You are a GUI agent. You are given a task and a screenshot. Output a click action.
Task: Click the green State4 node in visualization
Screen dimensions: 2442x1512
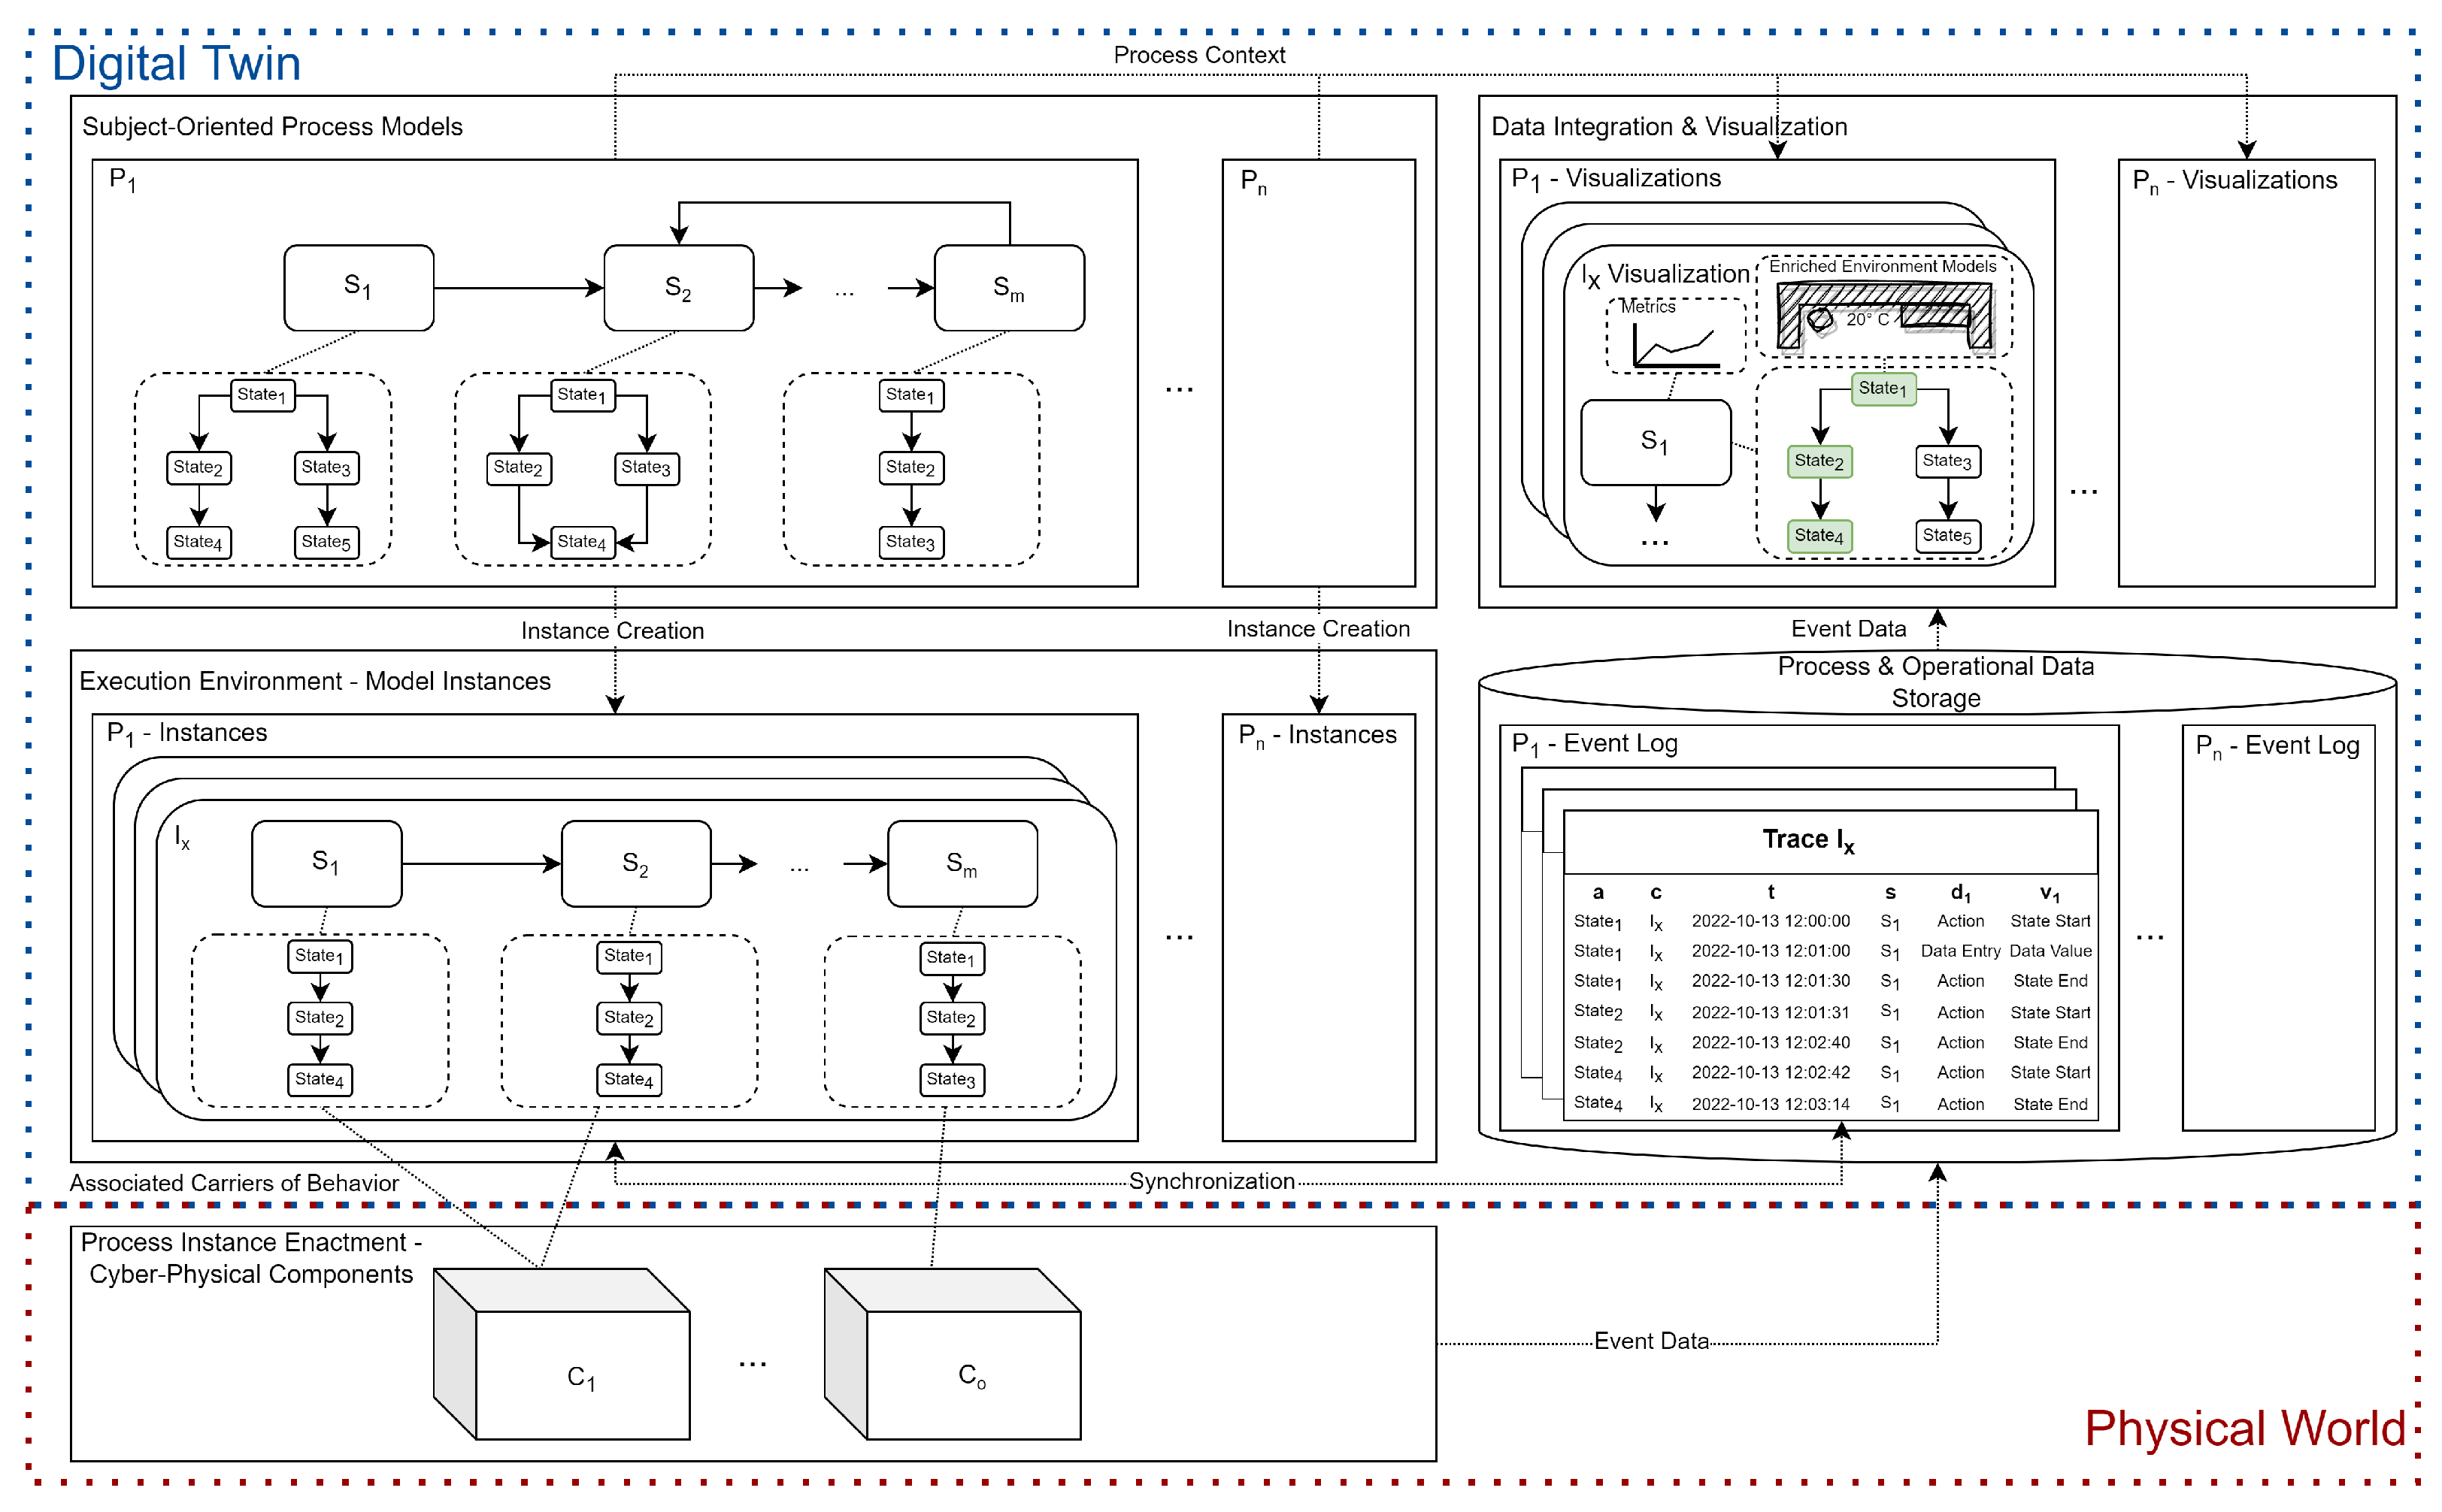pyautogui.click(x=1819, y=536)
